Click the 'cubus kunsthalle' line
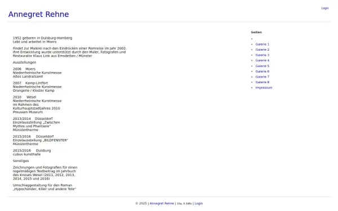The image size is (338, 211). 26,154
